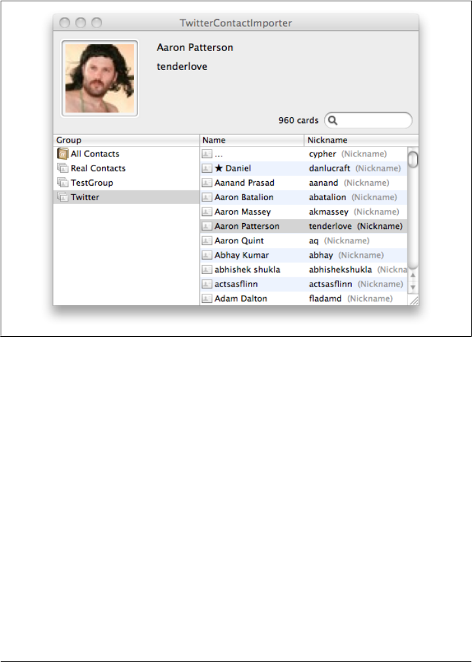Select the Abhay Kumar contact name

(x=241, y=255)
